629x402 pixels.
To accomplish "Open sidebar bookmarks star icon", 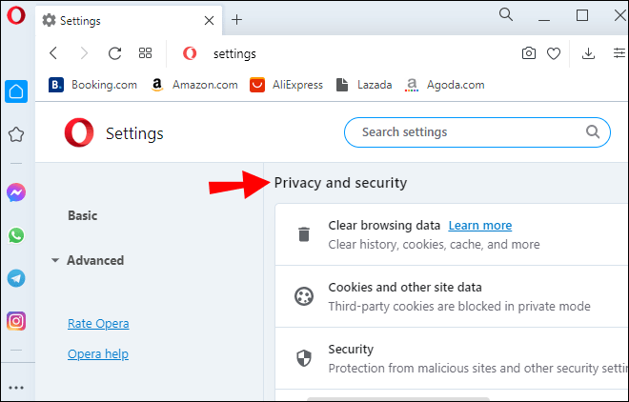I will [15, 134].
